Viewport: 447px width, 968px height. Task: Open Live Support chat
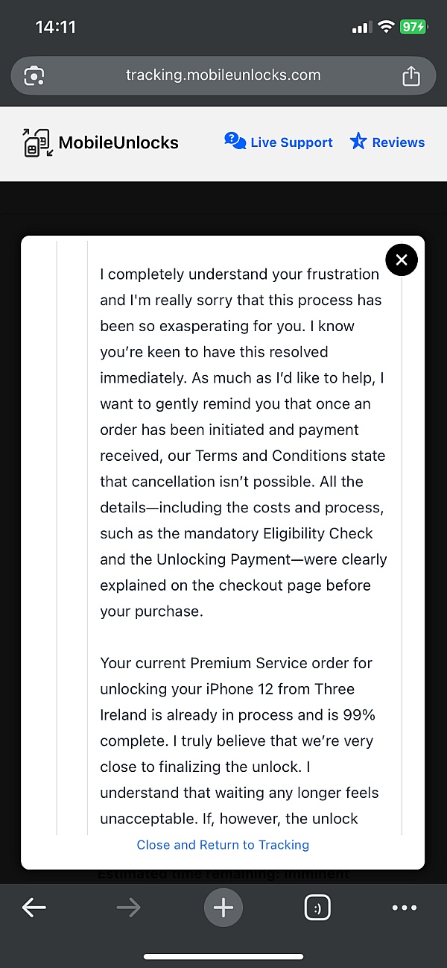tap(279, 142)
